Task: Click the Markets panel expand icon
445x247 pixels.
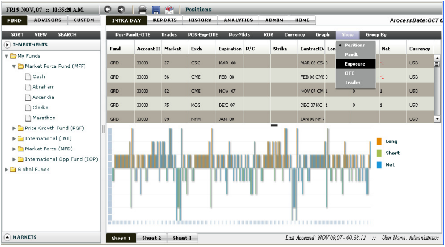Action: click(8, 237)
